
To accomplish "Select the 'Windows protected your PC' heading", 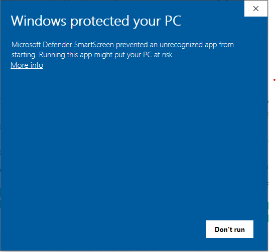I will click(96, 21).
